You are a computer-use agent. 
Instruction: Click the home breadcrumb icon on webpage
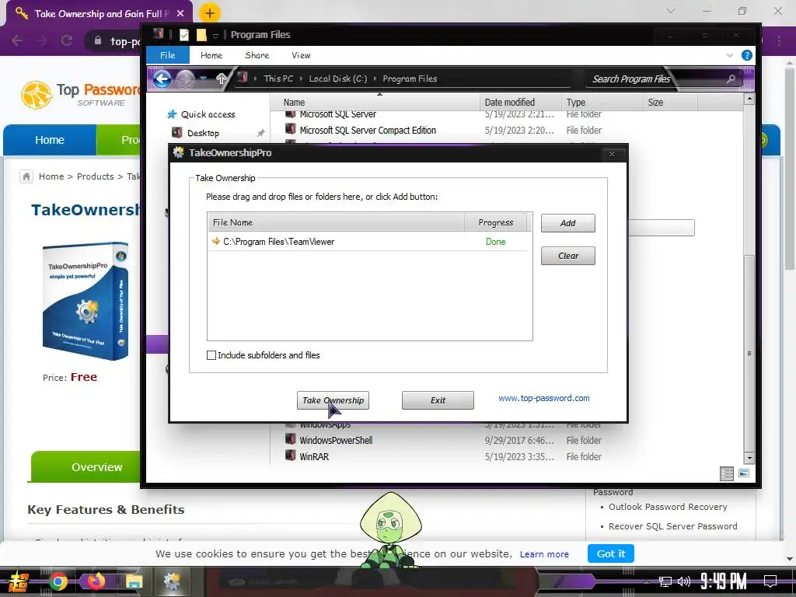(26, 176)
